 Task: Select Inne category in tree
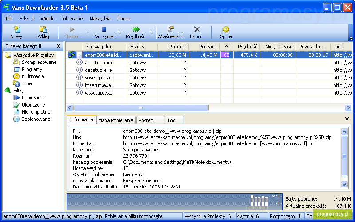point(27,83)
